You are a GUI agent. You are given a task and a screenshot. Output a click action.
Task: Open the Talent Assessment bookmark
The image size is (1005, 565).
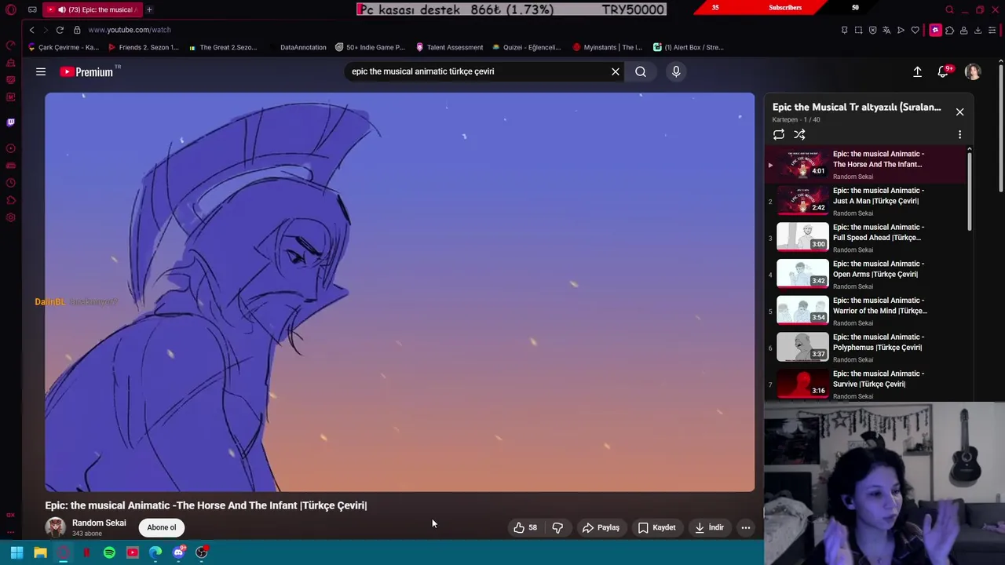coord(449,47)
